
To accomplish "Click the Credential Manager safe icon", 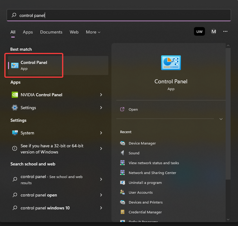I will (x=122, y=212).
